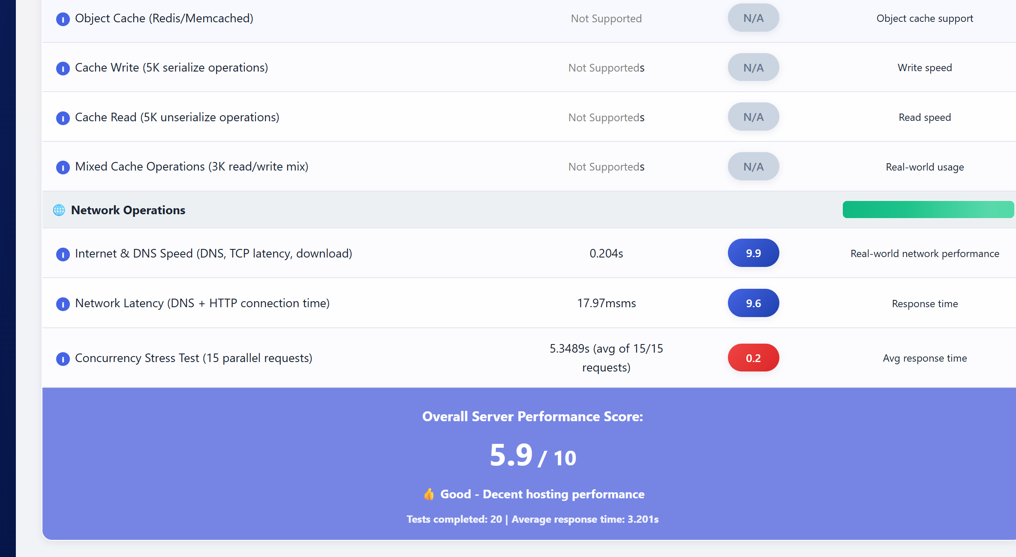Click the overall 5.9 / 10 score
Screen dimensions: 1016x557
(x=532, y=456)
